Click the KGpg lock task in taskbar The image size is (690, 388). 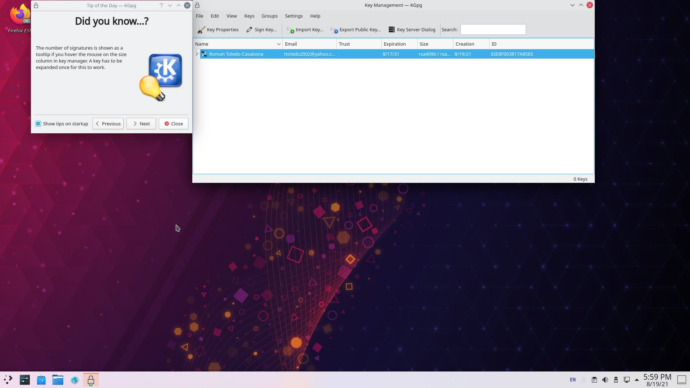coord(91,380)
